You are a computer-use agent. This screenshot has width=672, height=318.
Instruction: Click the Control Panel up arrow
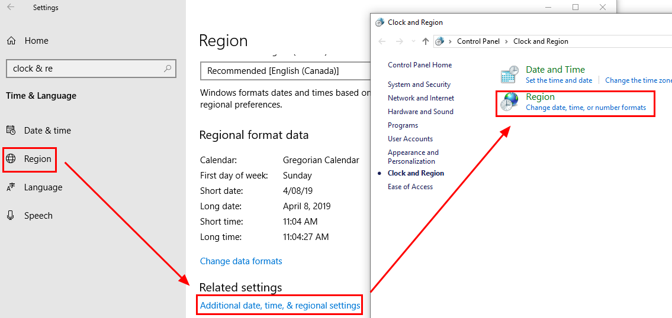(x=425, y=41)
